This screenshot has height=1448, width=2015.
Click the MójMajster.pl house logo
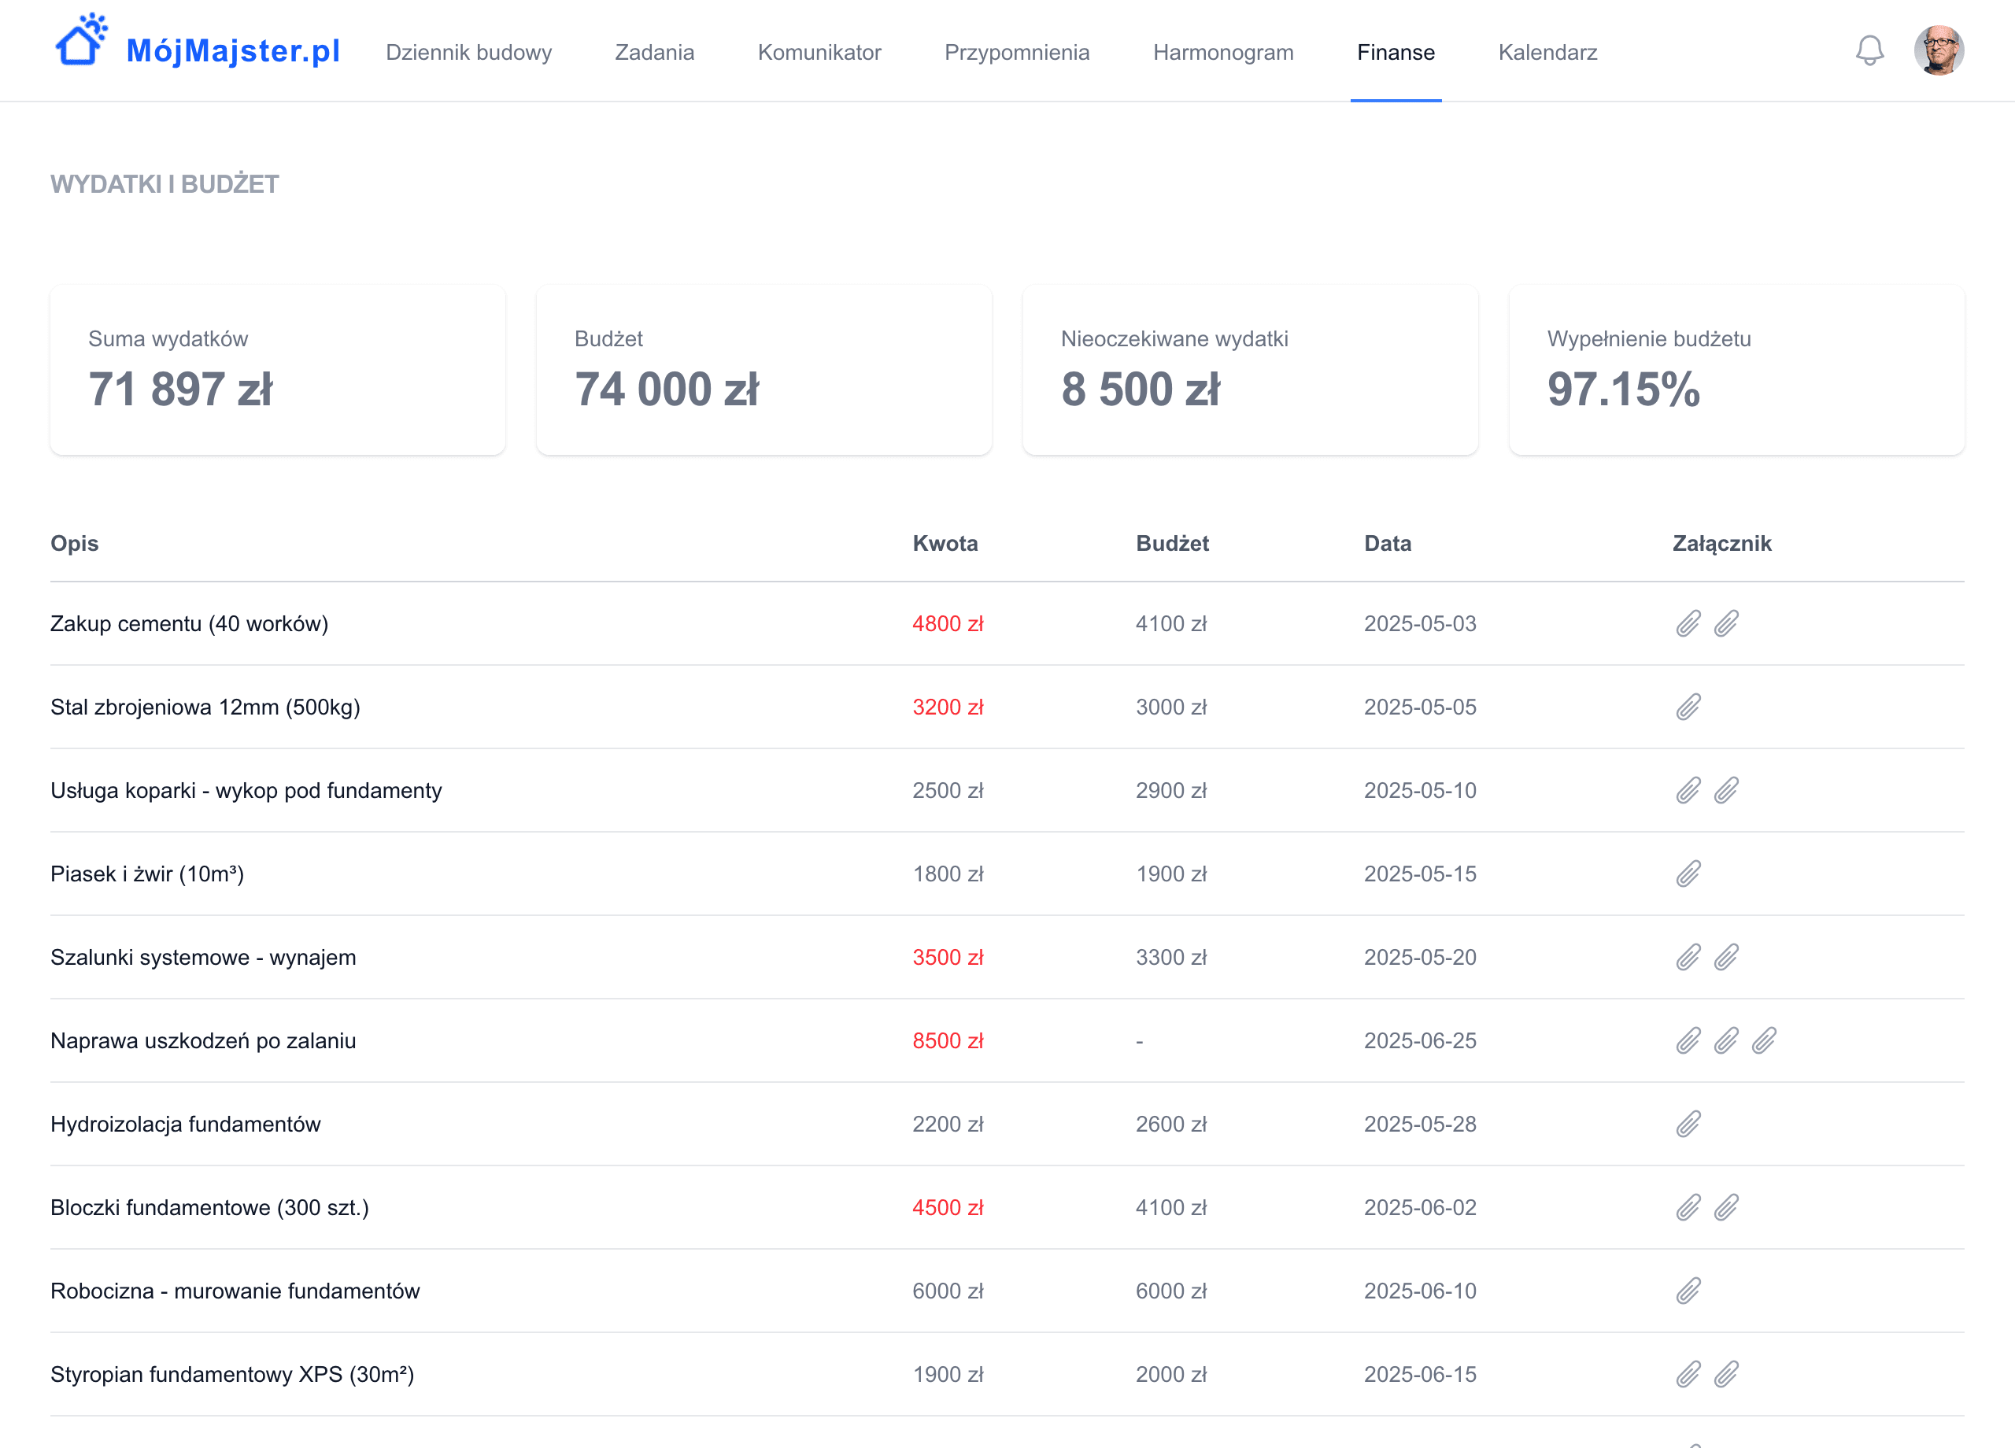81,40
